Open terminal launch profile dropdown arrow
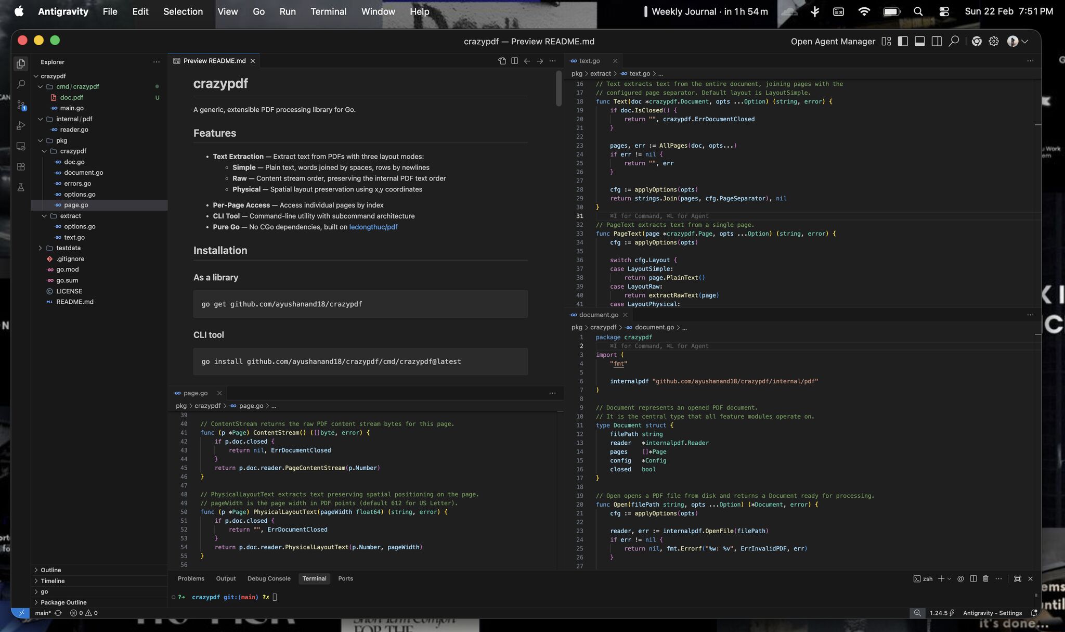Screen dimensions: 1065x632 [x=950, y=578]
